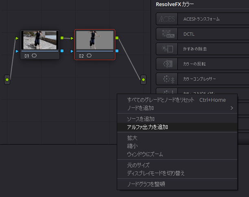
Task: Click the node graph output dot
Action: [x=143, y=79]
